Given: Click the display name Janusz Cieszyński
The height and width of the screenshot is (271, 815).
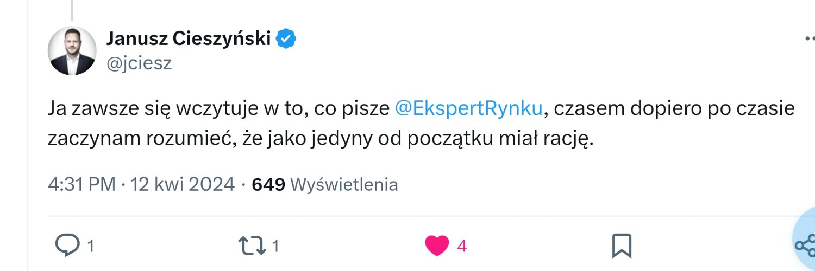Looking at the screenshot, I should [x=189, y=39].
